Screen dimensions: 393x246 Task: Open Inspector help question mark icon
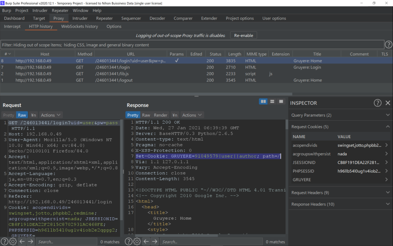(x=378, y=103)
